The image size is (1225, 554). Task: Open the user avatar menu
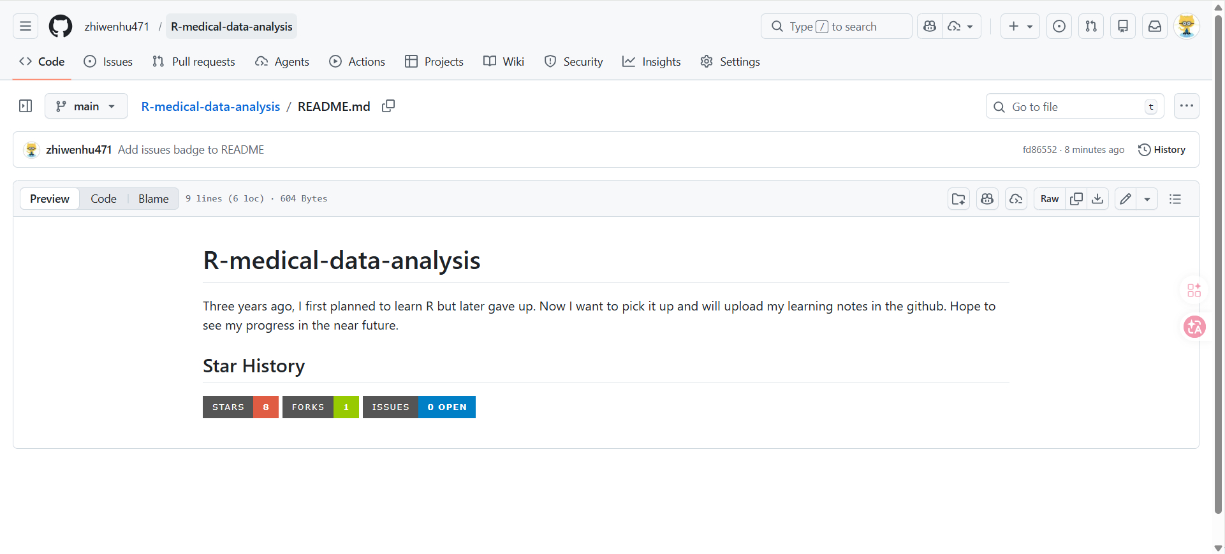pyautogui.click(x=1187, y=26)
